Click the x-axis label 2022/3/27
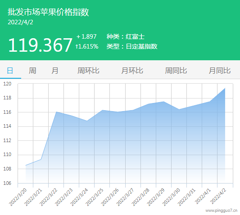The height and width of the screenshot is (215, 240). [125, 197]
